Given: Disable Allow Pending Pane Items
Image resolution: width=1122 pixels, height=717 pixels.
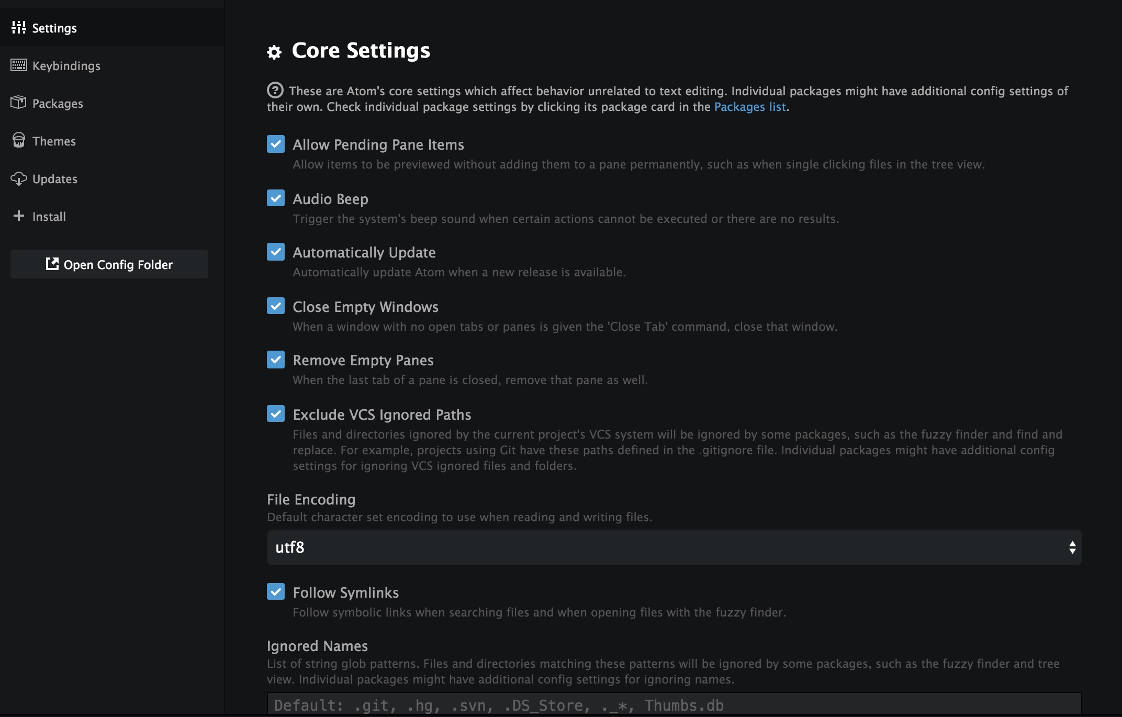Looking at the screenshot, I should pyautogui.click(x=276, y=143).
